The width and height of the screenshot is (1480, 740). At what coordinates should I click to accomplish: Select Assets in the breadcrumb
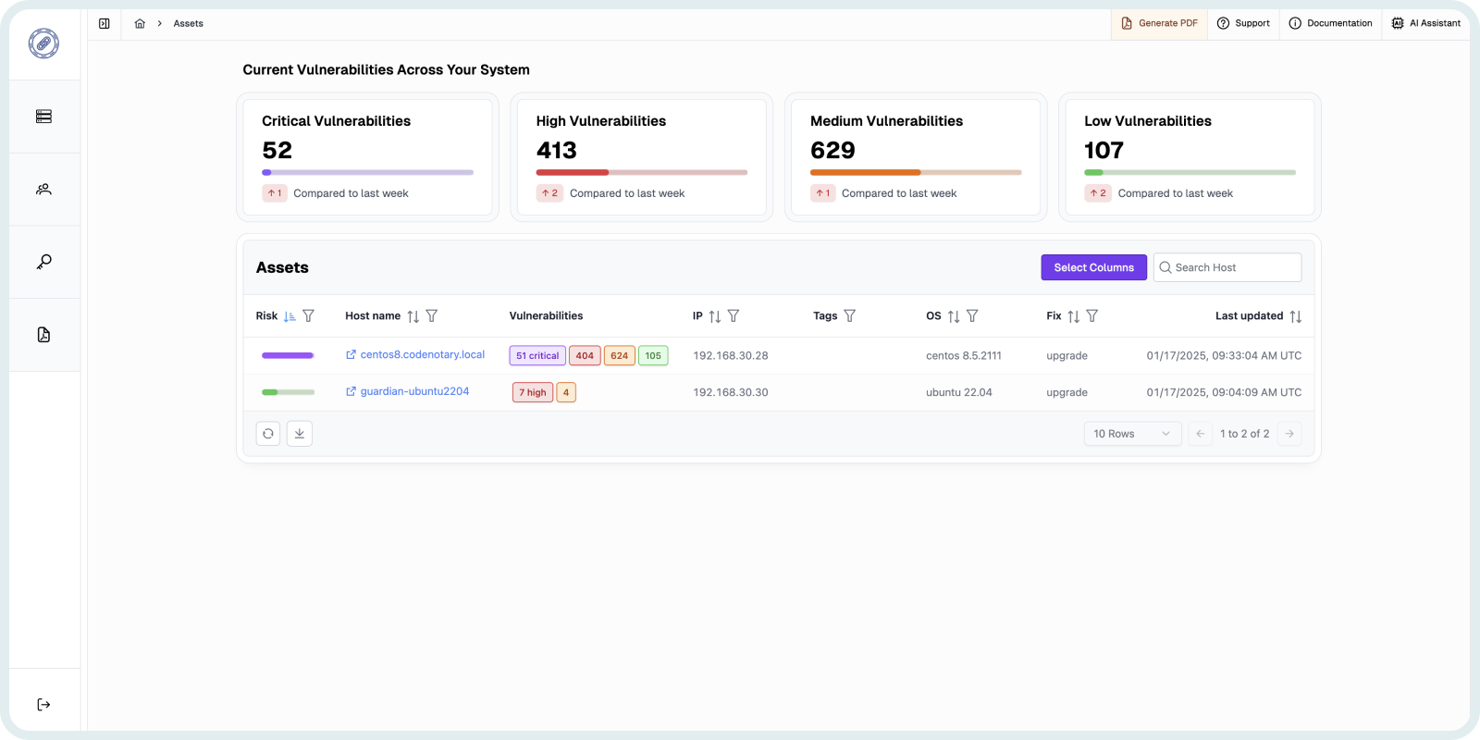189,23
